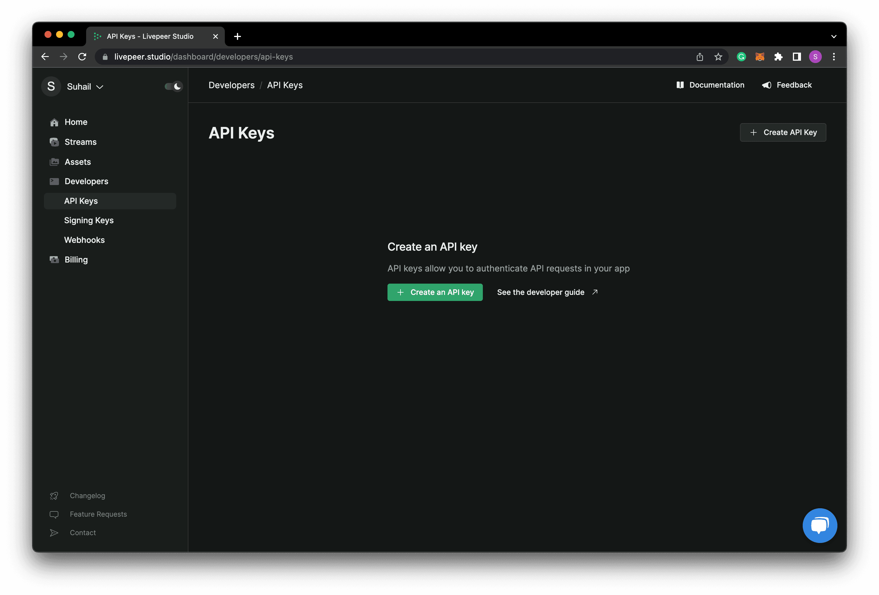The width and height of the screenshot is (879, 595).
Task: Expand the Developers section in sidebar
Action: pyautogui.click(x=86, y=181)
